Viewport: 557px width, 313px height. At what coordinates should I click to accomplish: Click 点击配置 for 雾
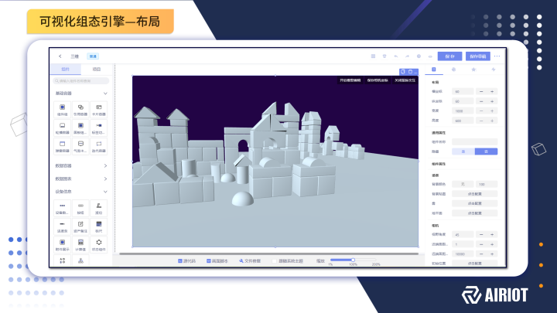(474, 203)
